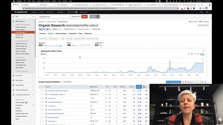Switch to the Position Changes tab
This screenshot has height=125, width=223.
(x=61, y=34)
